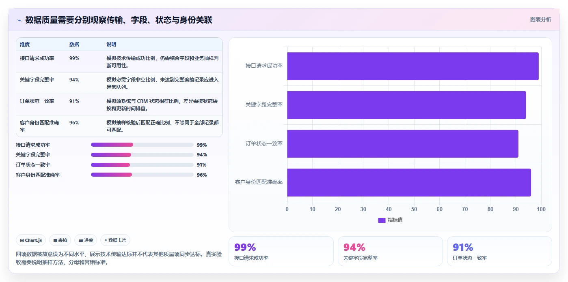This screenshot has width=568, height=282.
Task: Click the 94% value in the table
Action: point(74,80)
